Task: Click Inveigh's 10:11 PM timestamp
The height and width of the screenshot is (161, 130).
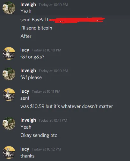Action: coord(53,120)
